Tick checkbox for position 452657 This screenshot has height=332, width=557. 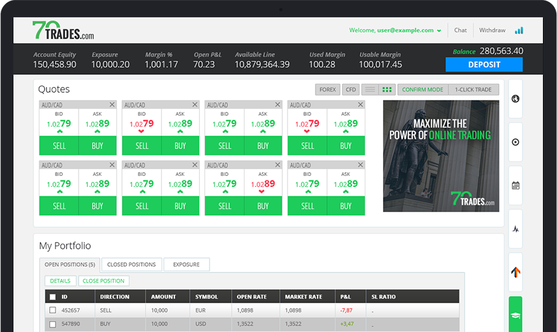click(52, 310)
